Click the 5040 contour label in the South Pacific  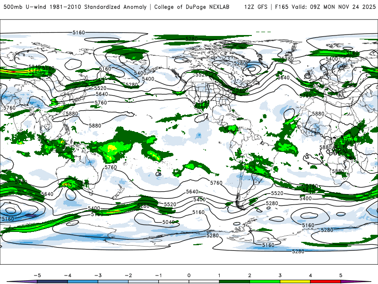click(x=169, y=222)
